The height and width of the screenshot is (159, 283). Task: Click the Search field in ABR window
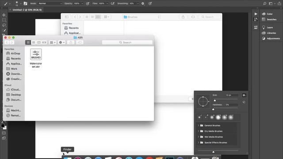(127, 42)
